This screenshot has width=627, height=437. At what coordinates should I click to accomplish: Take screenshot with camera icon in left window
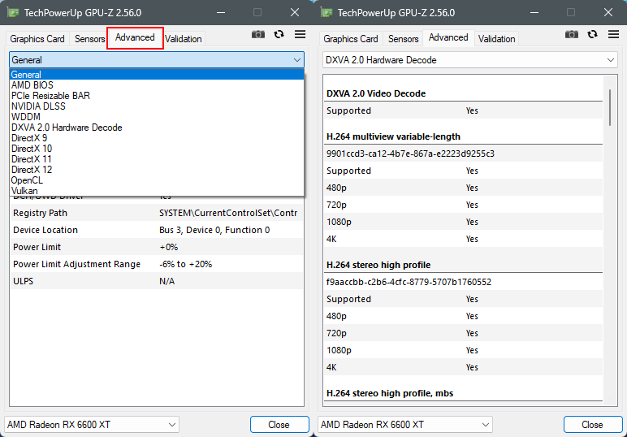[x=258, y=35]
